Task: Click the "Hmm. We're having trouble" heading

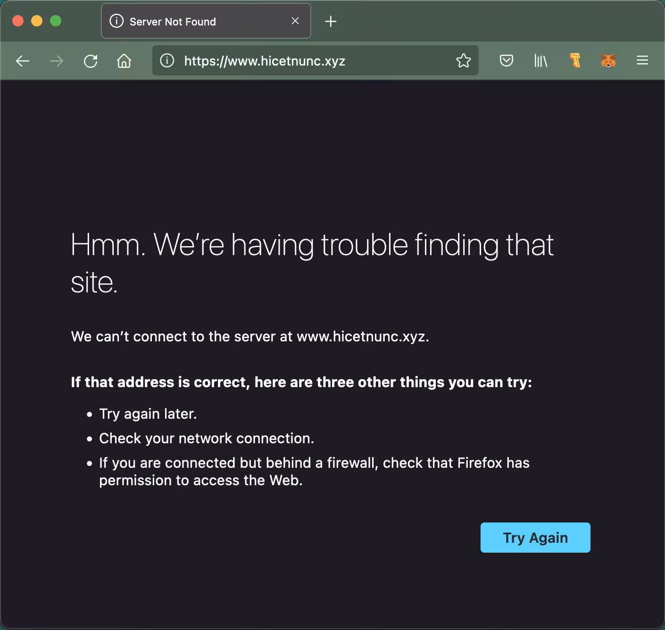Action: coord(312,263)
